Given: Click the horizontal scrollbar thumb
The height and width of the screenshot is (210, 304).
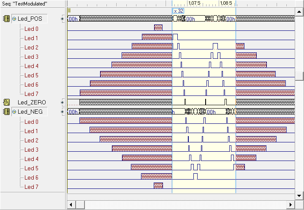Looking at the screenshot, I should tap(80, 205).
